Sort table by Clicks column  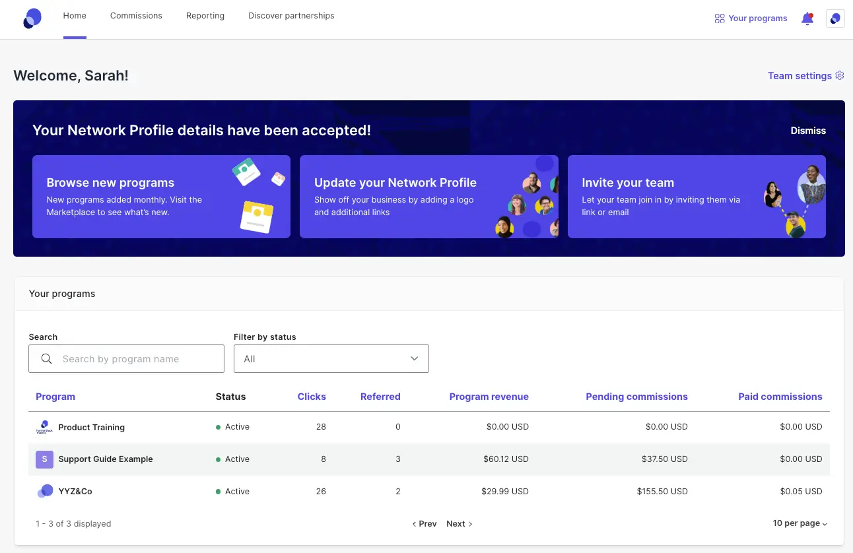pyautogui.click(x=312, y=397)
